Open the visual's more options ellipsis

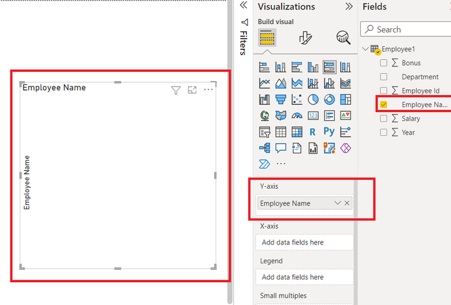coord(208,89)
